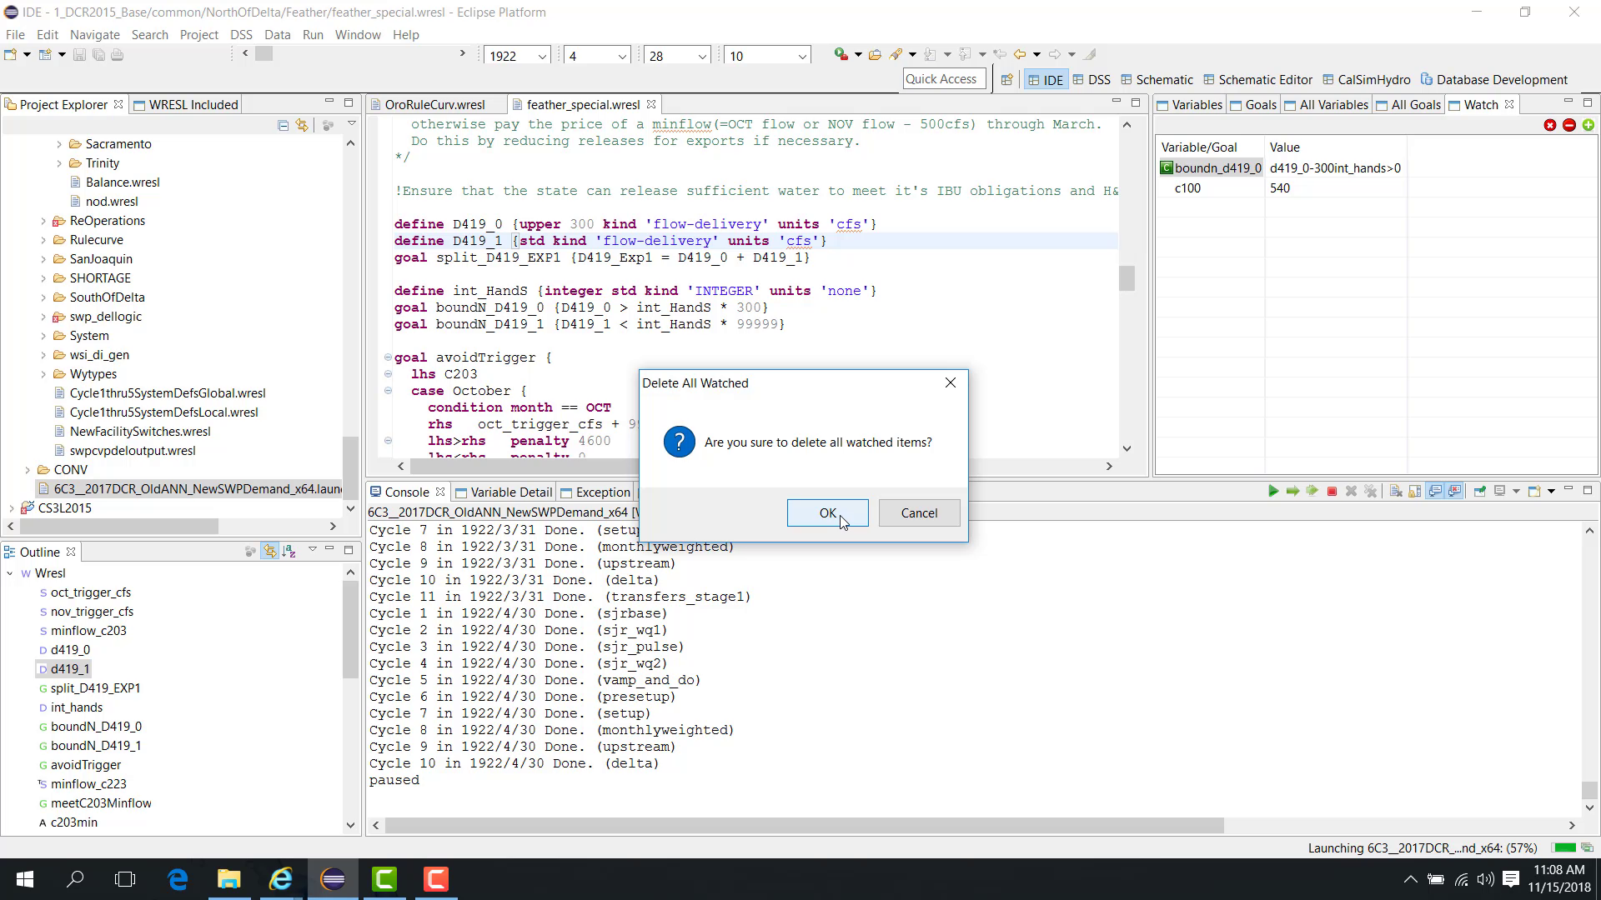Click the open folder icon in main toolbar

tap(875, 55)
